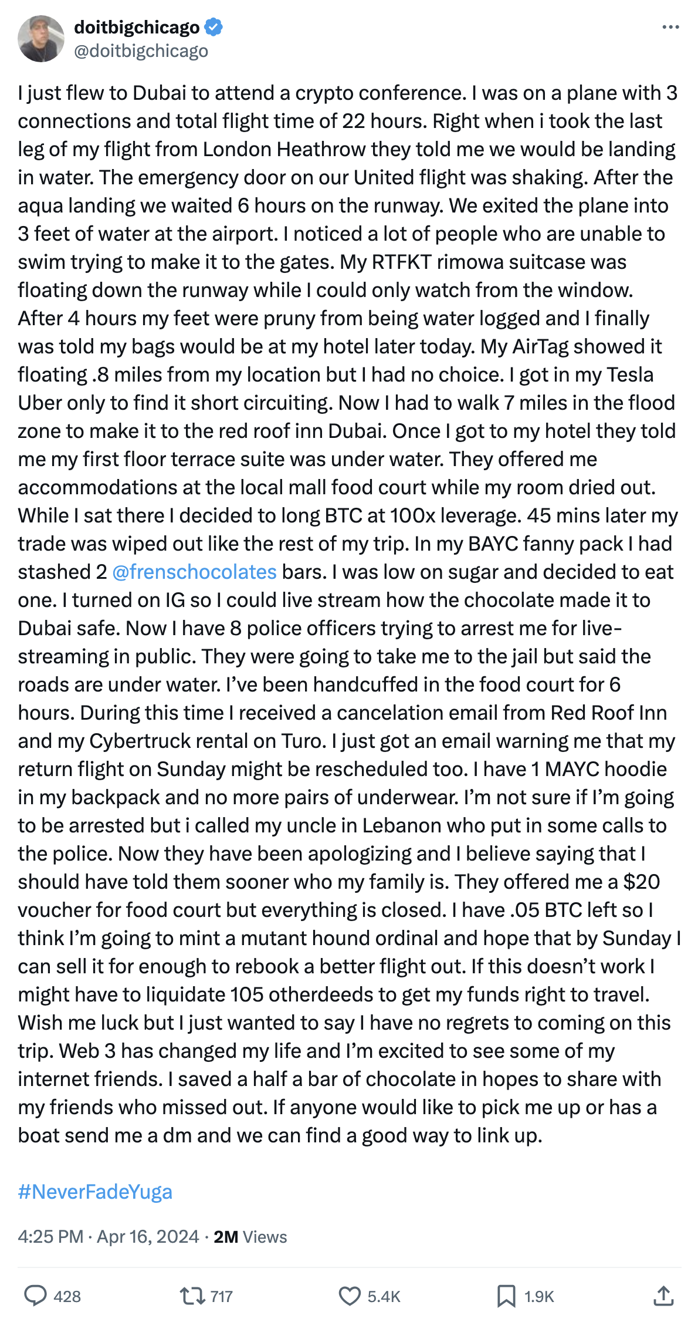Like the post with the heart icon

pos(350,1296)
